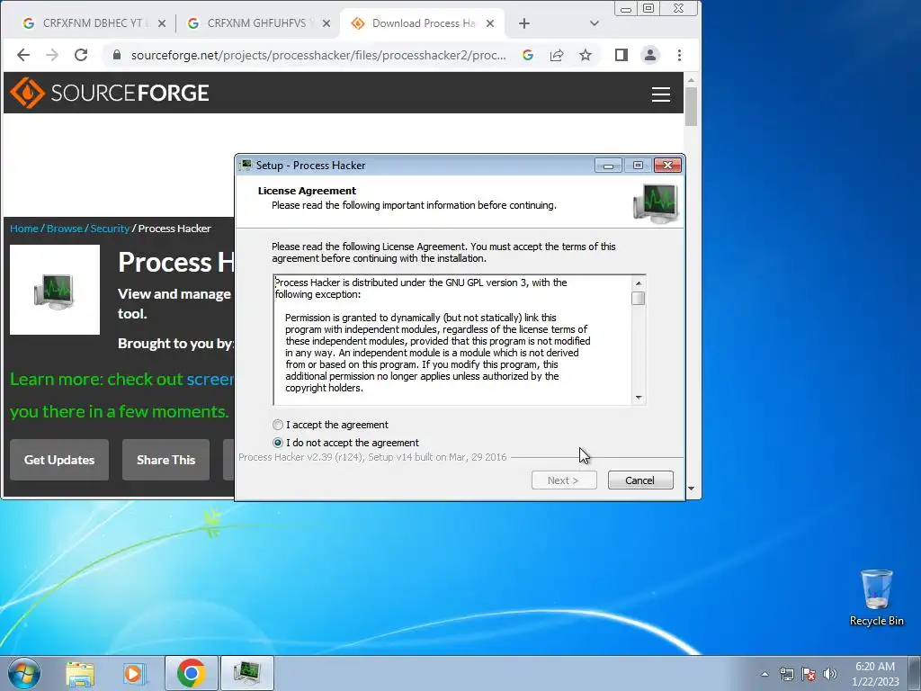Click the Recycle Bin desktop icon
The height and width of the screenshot is (691, 921).
pyautogui.click(x=876, y=598)
